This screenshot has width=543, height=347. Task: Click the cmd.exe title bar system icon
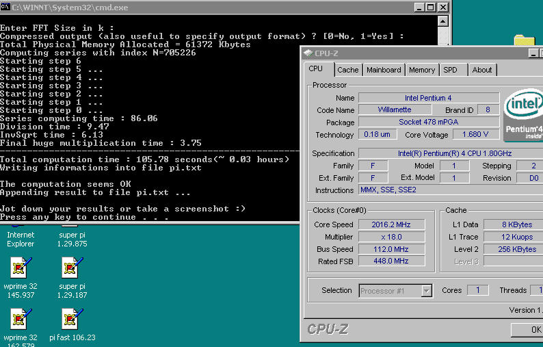coord(5,7)
